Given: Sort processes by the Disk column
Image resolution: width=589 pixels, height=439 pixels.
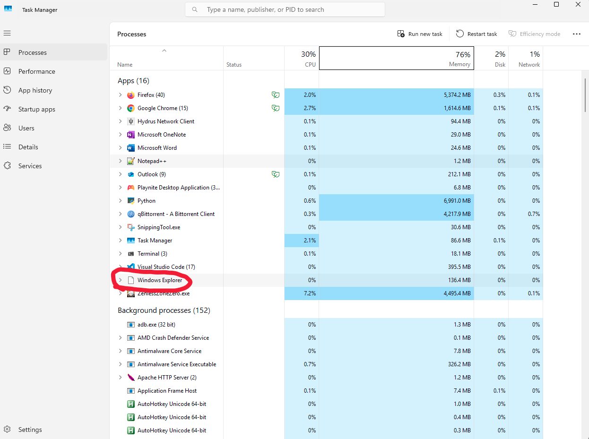Looking at the screenshot, I should (x=491, y=59).
